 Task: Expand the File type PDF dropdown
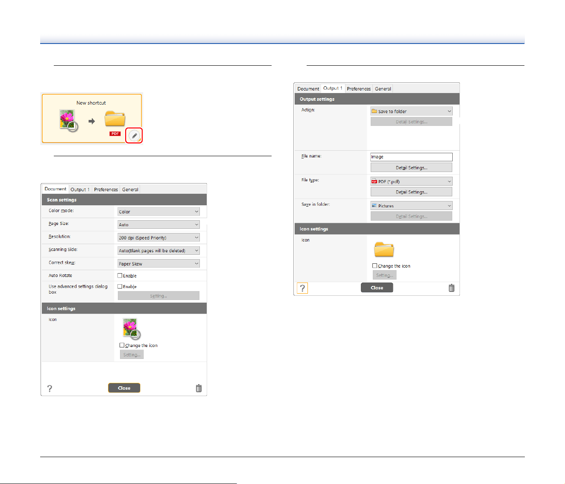(411, 181)
